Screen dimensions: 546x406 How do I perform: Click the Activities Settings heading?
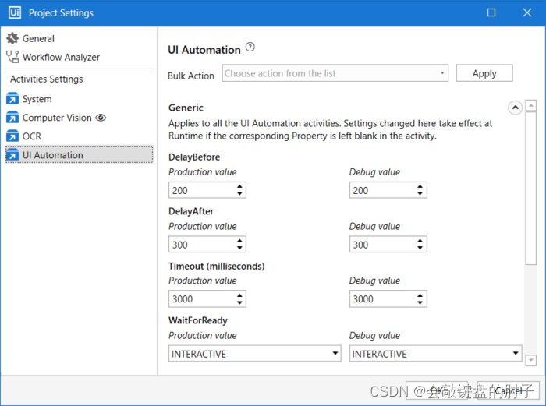point(47,79)
